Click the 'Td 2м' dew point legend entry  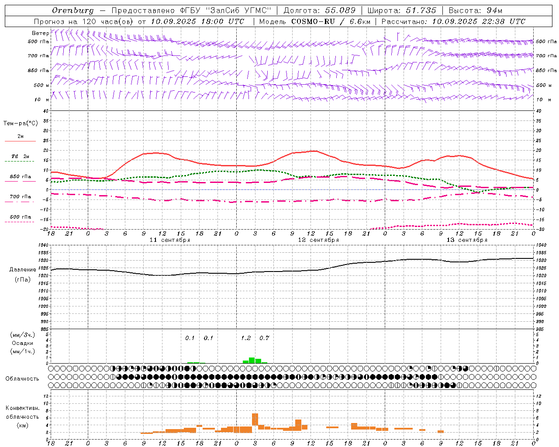(20, 156)
